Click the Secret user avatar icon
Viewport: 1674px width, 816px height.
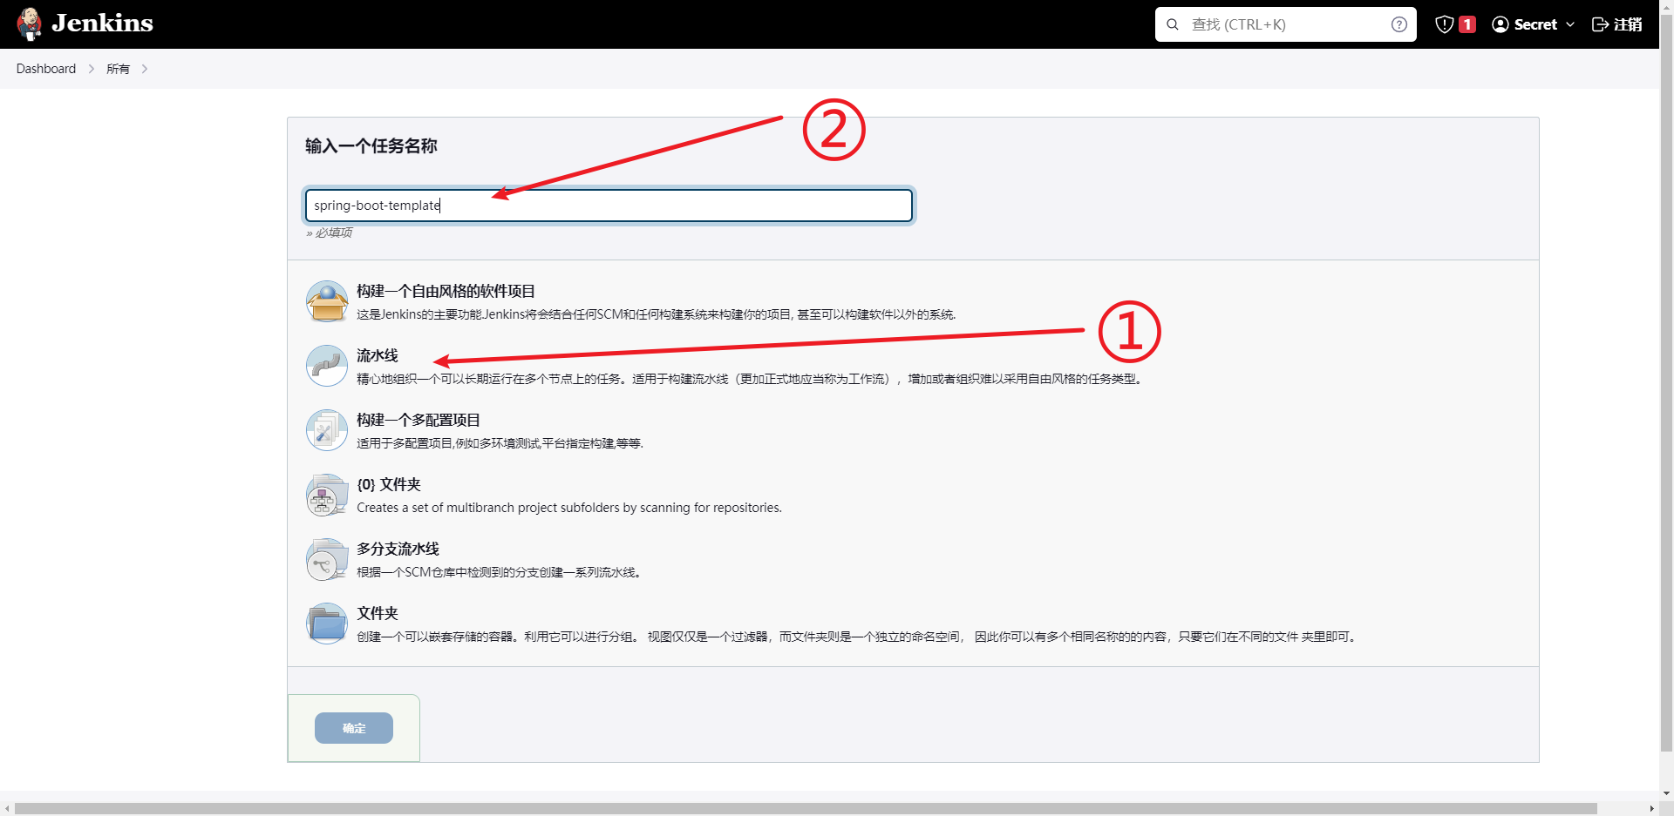pos(1500,24)
